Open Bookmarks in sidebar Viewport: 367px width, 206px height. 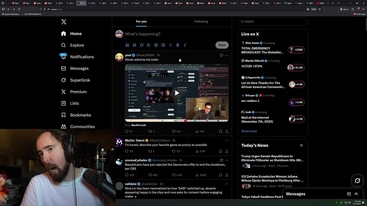tap(76, 115)
